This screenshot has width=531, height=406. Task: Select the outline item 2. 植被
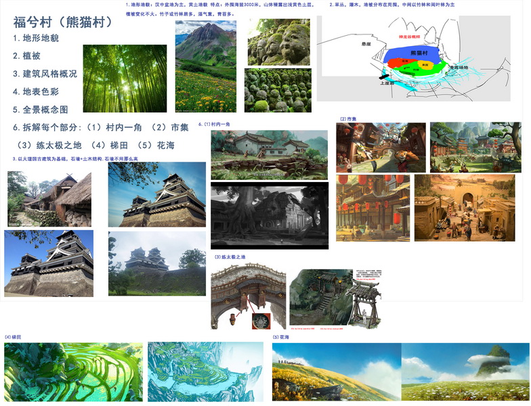27,55
